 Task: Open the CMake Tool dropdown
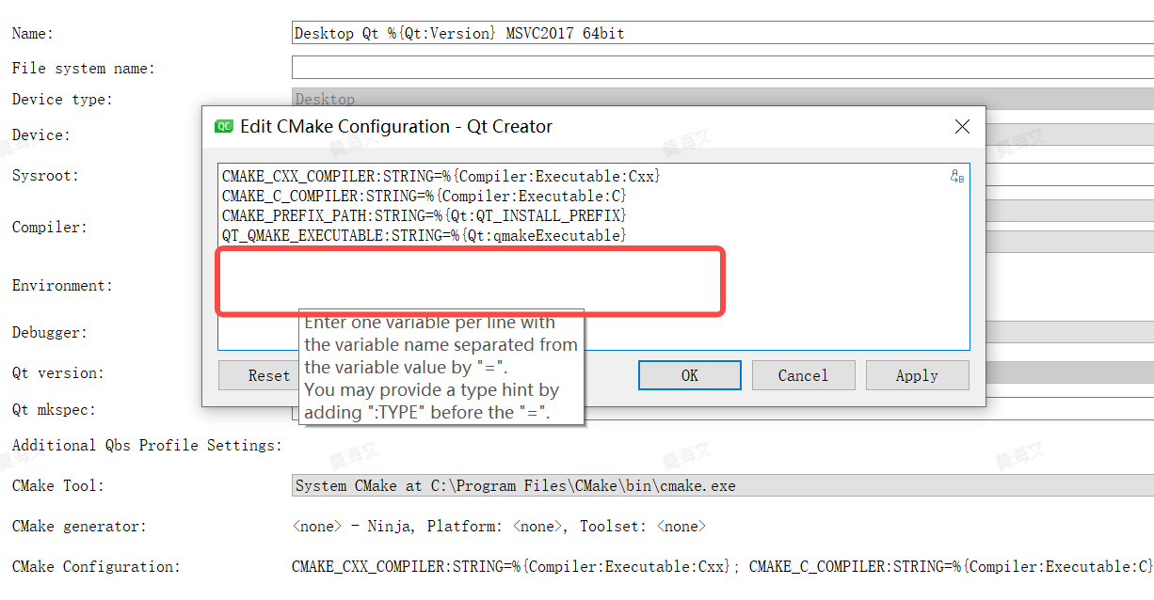[721, 486]
